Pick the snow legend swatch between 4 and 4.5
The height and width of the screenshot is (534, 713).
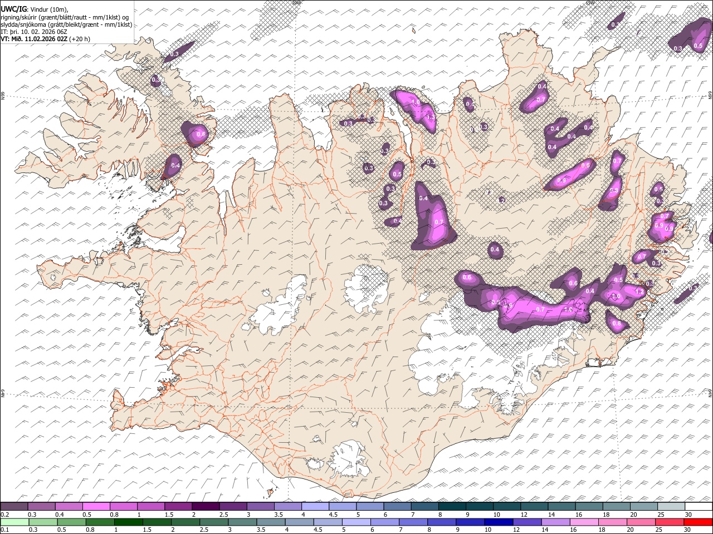[x=315, y=507]
